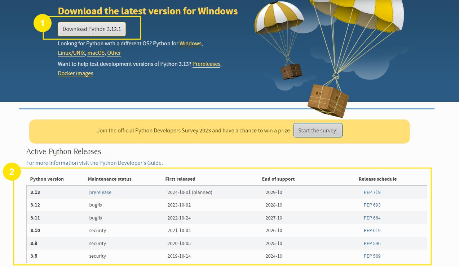The image size is (459, 267).
Task: Click the security status in the 3.10 row
Action: click(x=98, y=231)
